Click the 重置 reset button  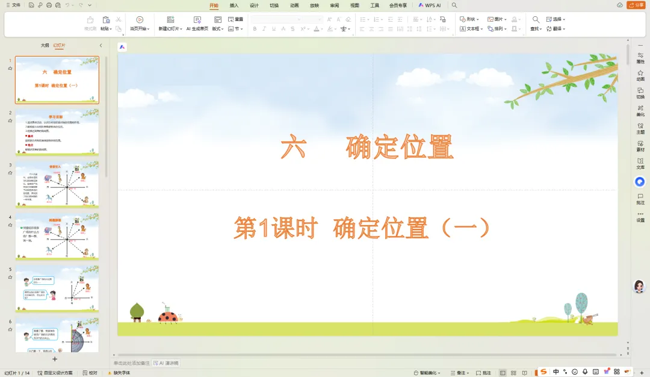click(235, 19)
